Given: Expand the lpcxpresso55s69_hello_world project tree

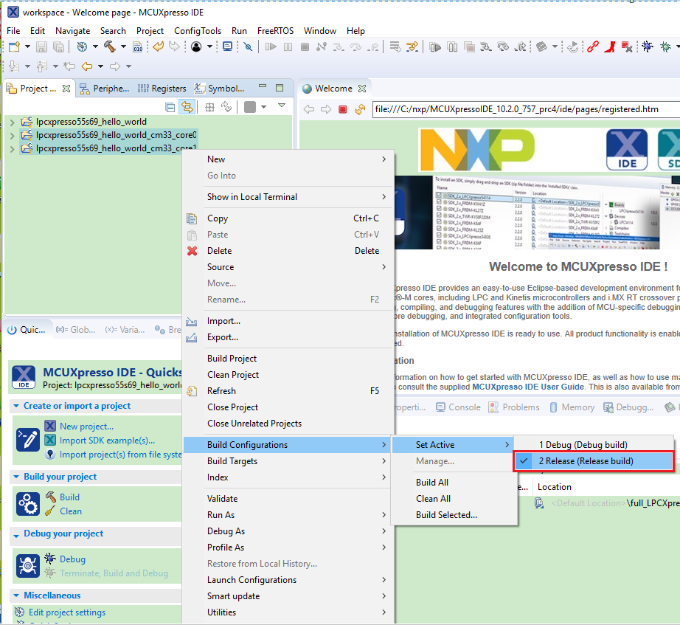Looking at the screenshot, I should [x=12, y=122].
